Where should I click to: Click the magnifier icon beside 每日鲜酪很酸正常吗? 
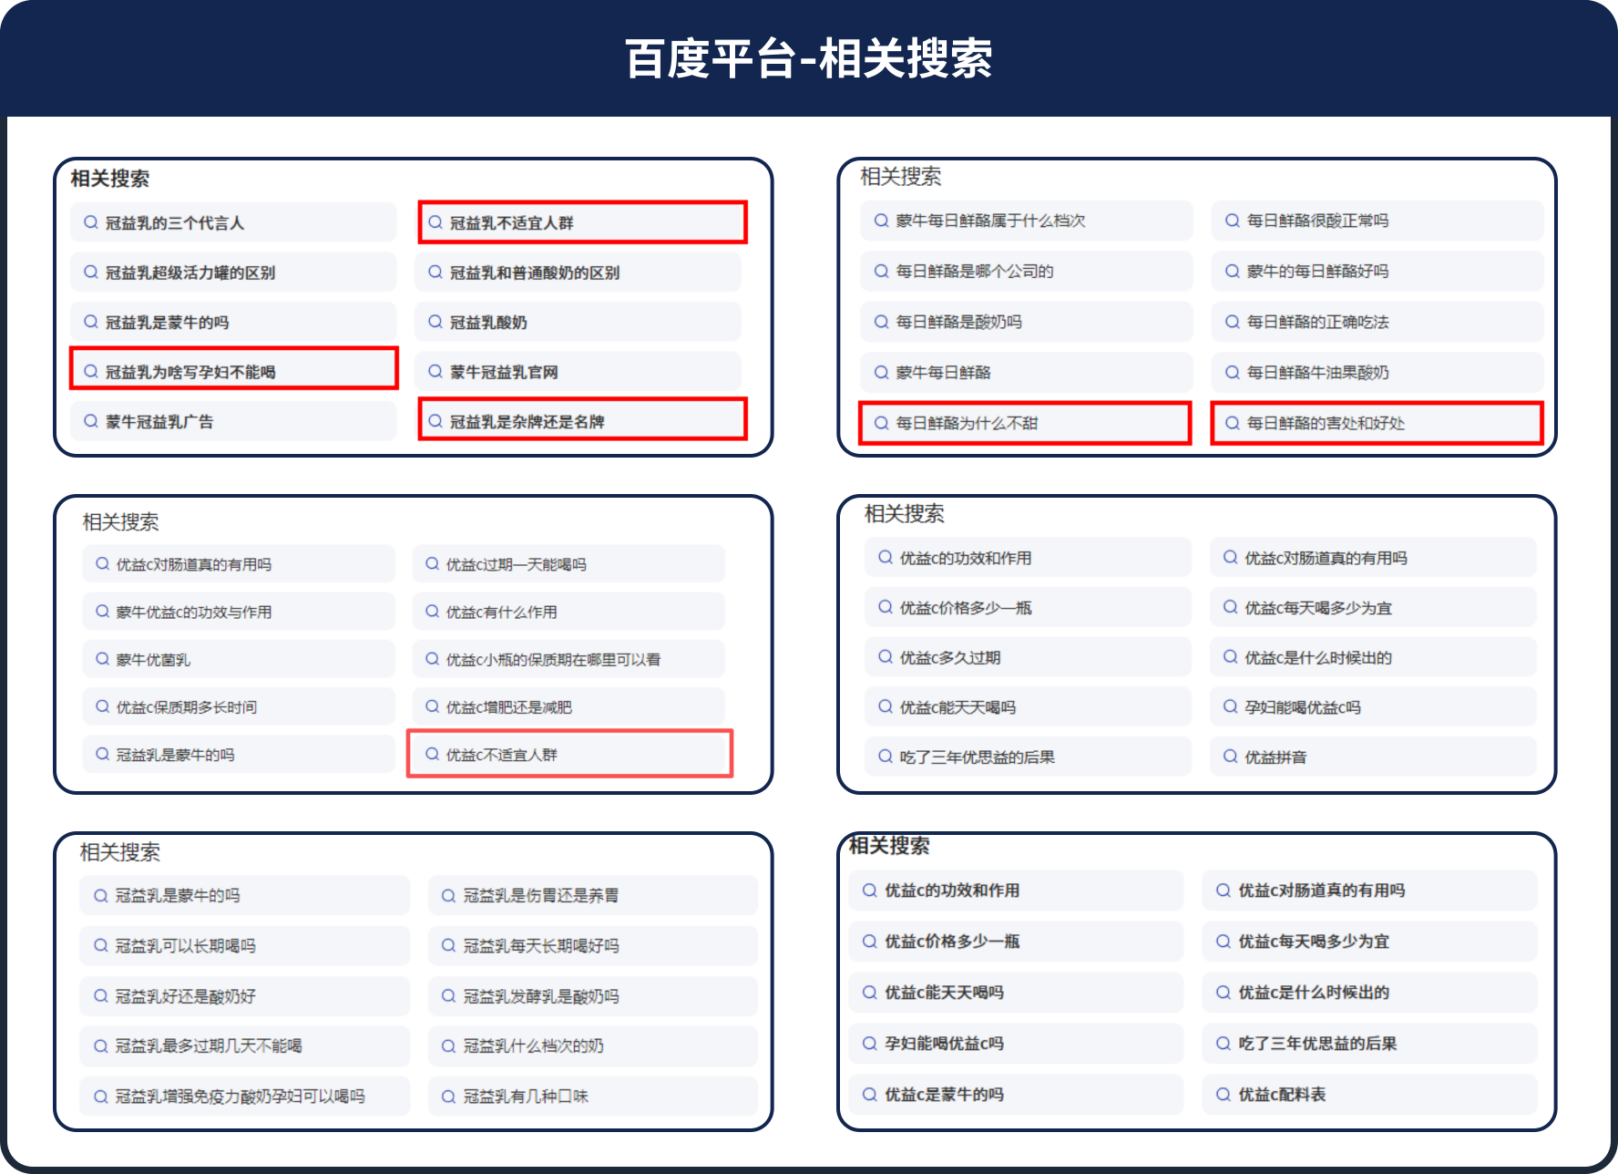click(x=1232, y=221)
